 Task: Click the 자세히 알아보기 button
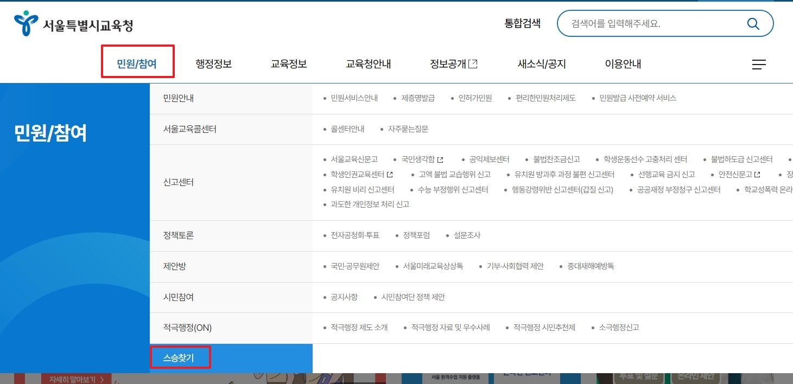click(x=77, y=379)
